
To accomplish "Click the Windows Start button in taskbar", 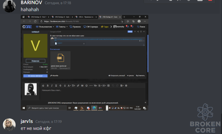I will click(24, 108).
